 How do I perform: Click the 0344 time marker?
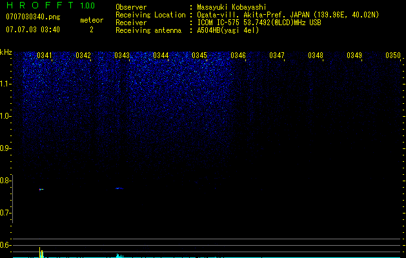click(161, 55)
